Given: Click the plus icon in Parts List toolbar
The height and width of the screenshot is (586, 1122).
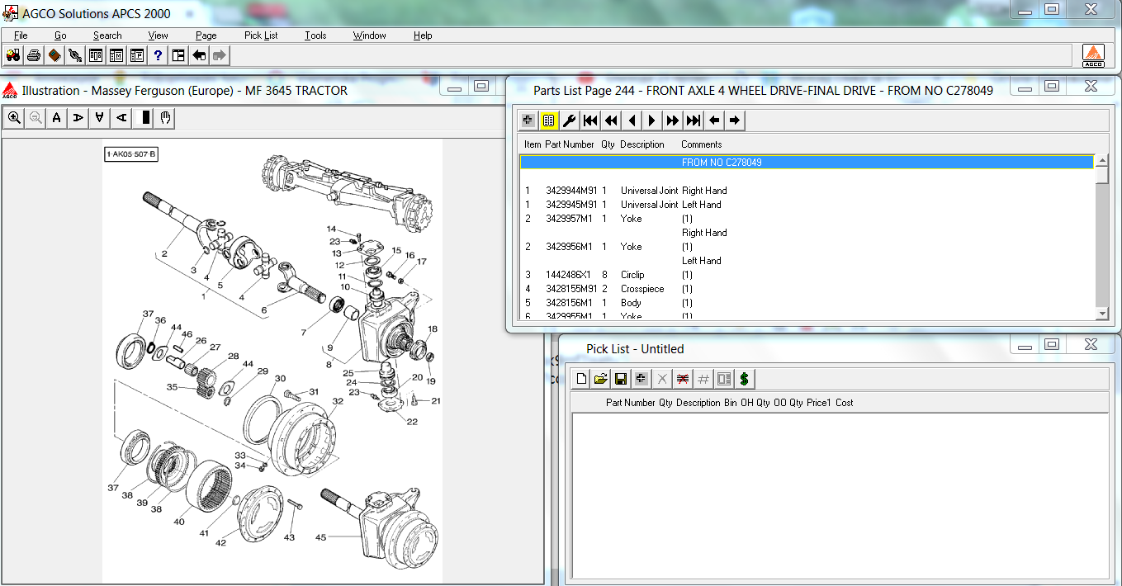Looking at the screenshot, I should click(528, 121).
